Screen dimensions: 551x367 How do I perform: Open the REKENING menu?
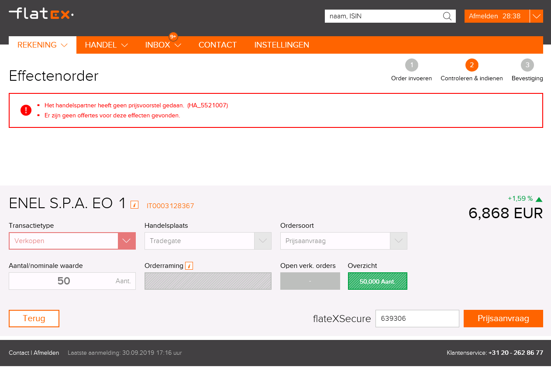(42, 45)
